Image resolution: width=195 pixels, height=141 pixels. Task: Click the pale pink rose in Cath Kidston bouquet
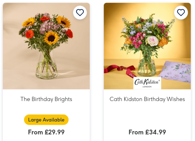(x=153, y=40)
